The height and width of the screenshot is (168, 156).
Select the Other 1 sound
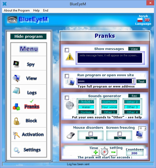click(x=109, y=112)
